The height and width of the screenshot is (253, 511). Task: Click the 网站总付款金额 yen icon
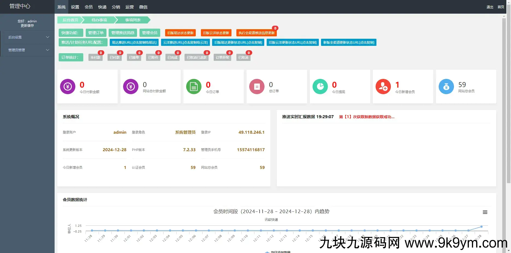tap(131, 87)
